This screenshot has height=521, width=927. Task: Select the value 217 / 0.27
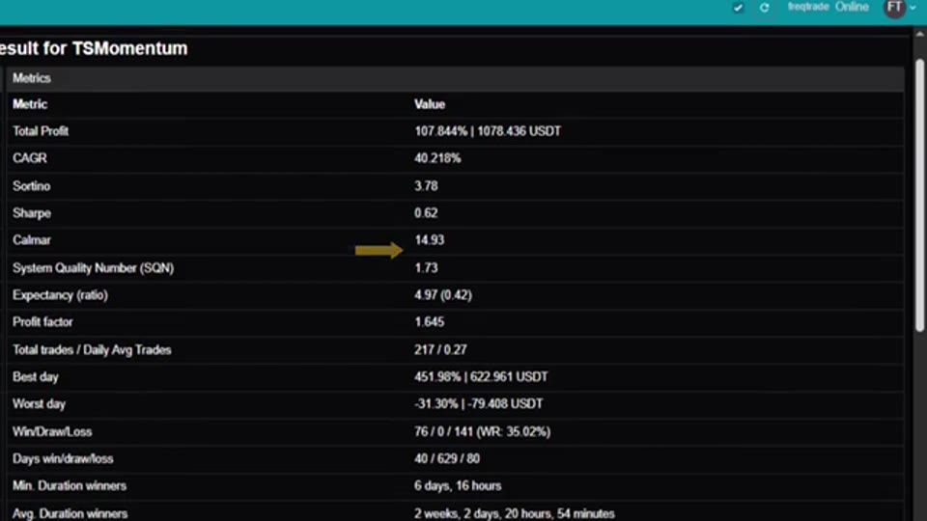[440, 349]
